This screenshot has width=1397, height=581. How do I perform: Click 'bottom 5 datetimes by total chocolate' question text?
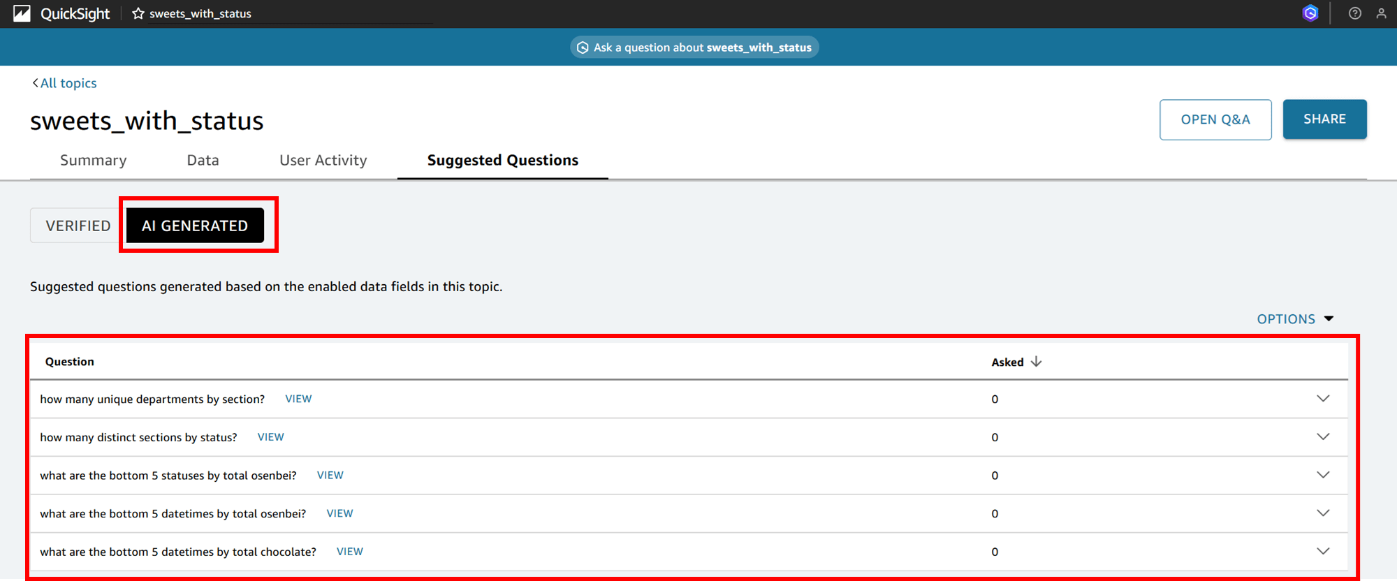178,552
